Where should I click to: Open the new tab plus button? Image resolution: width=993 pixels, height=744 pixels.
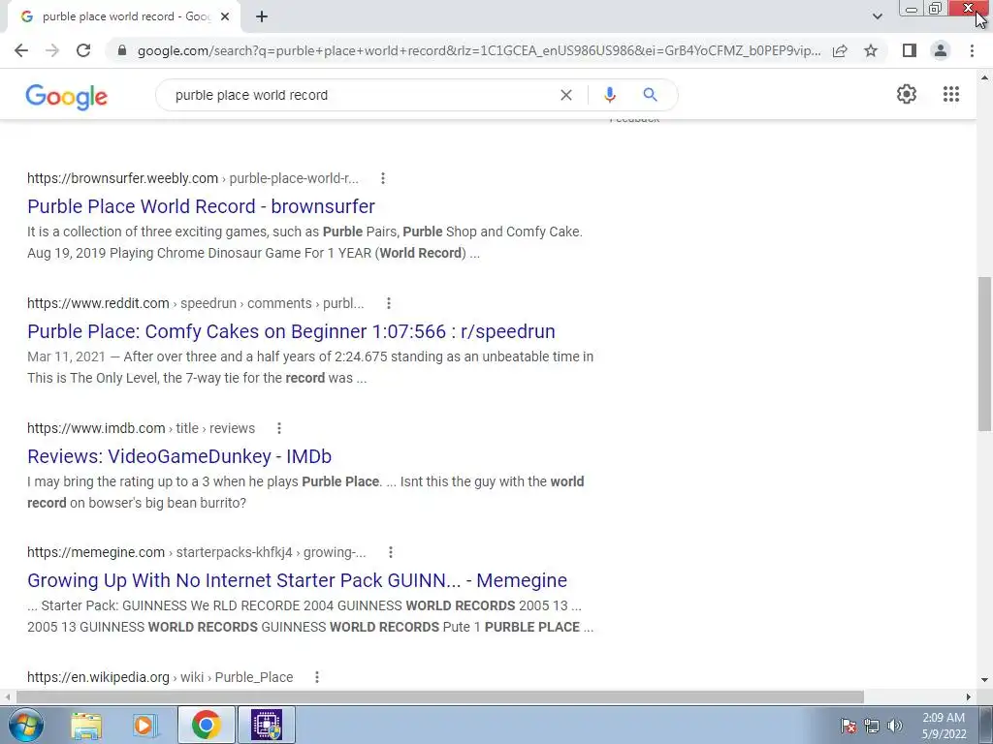262,16
